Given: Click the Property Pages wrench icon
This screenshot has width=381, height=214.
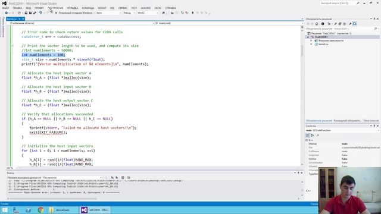Looking at the screenshot, I should click(x=317, y=136).
